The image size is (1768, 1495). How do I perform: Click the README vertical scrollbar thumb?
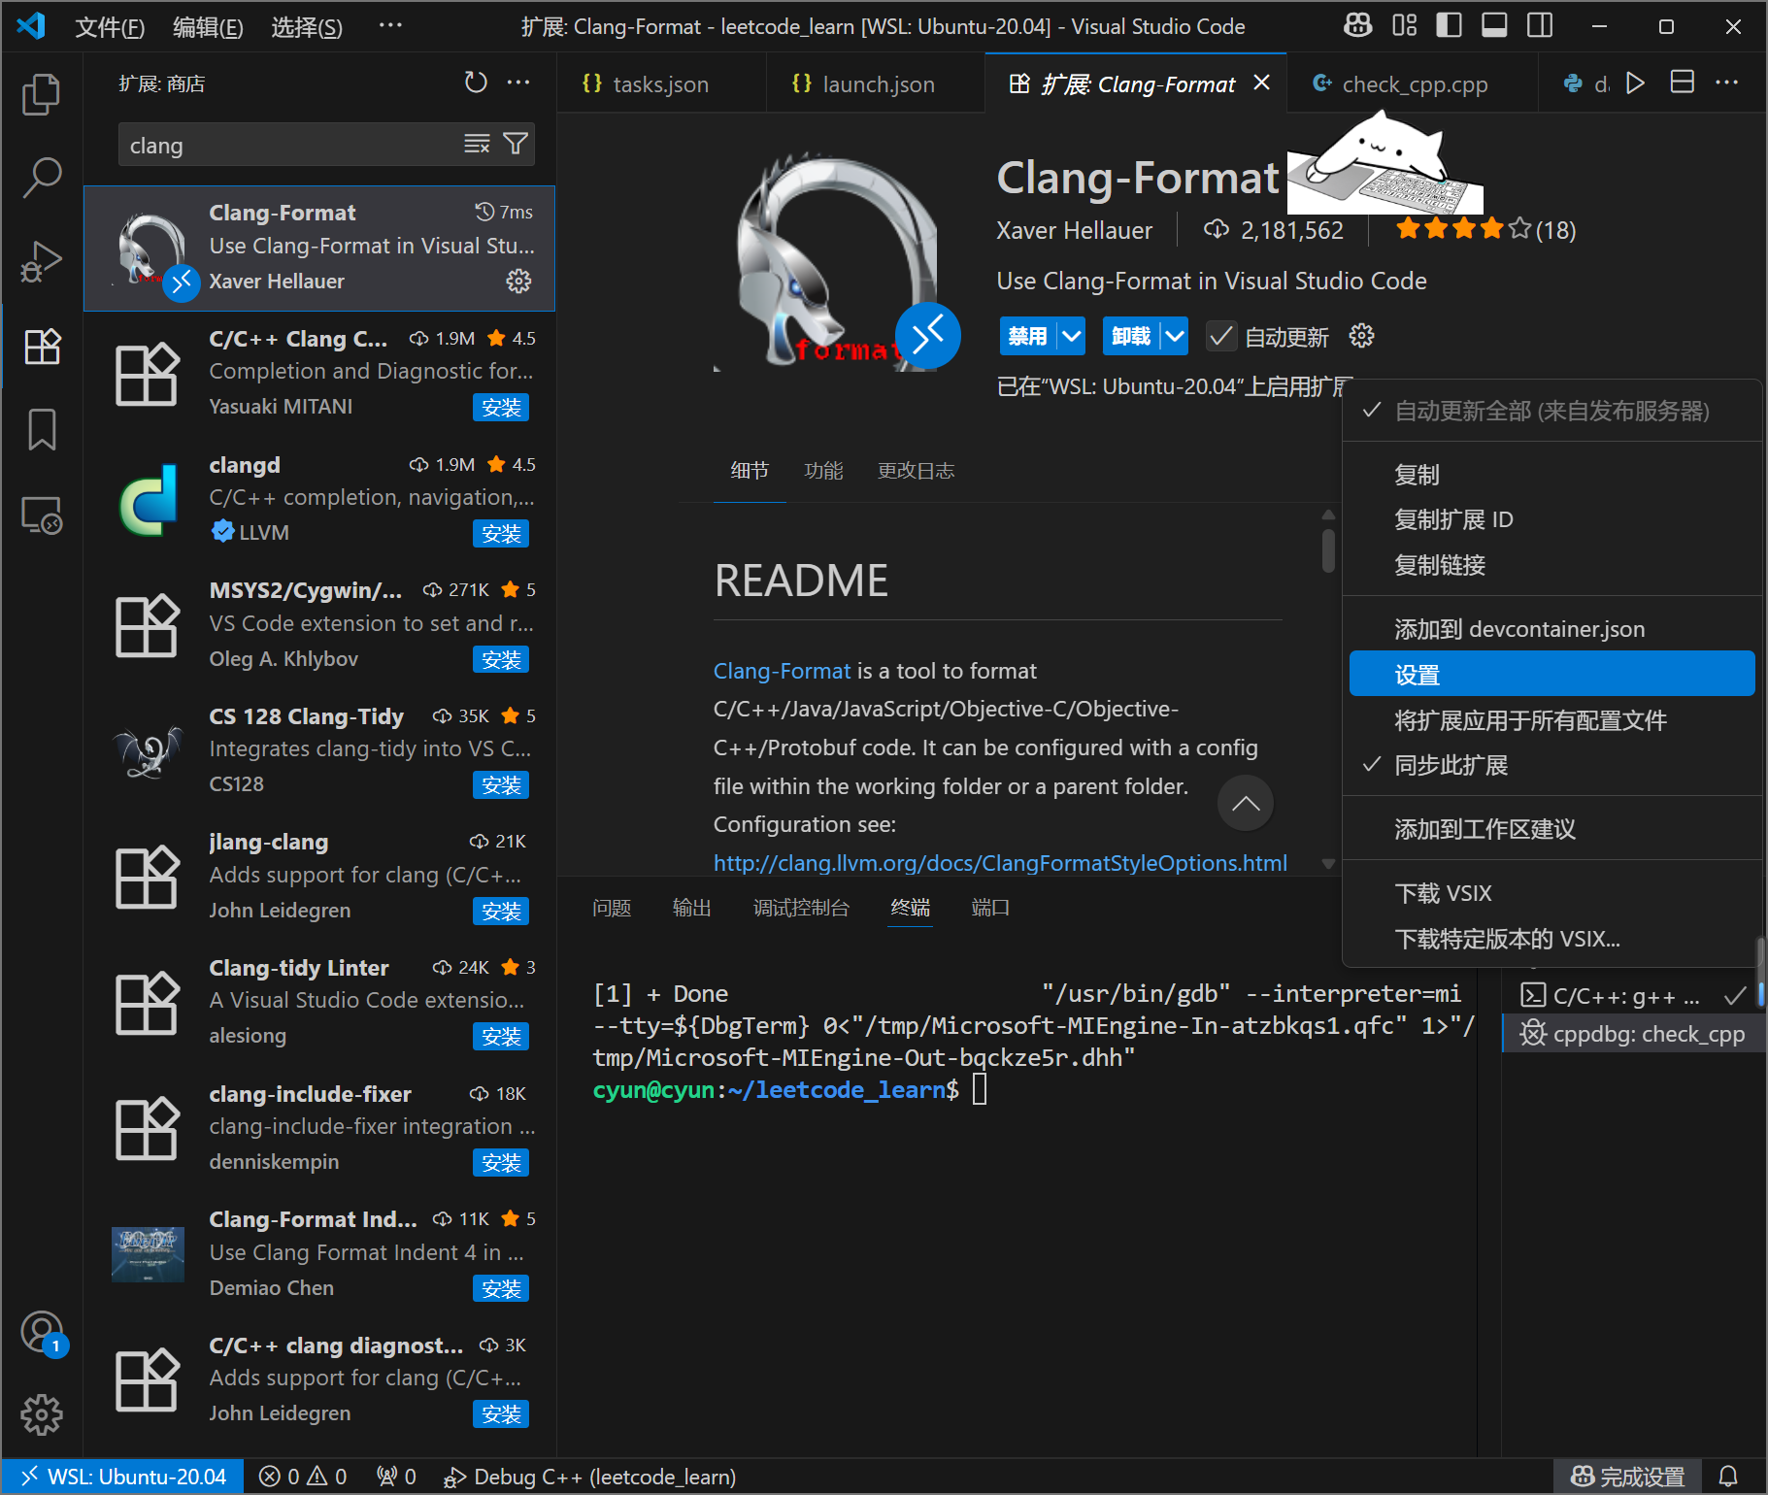[x=1328, y=549]
